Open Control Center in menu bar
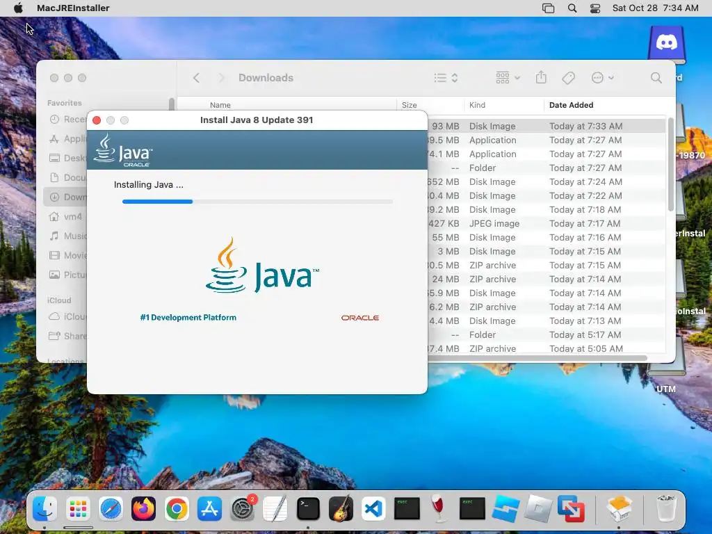The width and height of the screenshot is (712, 534). click(x=595, y=8)
